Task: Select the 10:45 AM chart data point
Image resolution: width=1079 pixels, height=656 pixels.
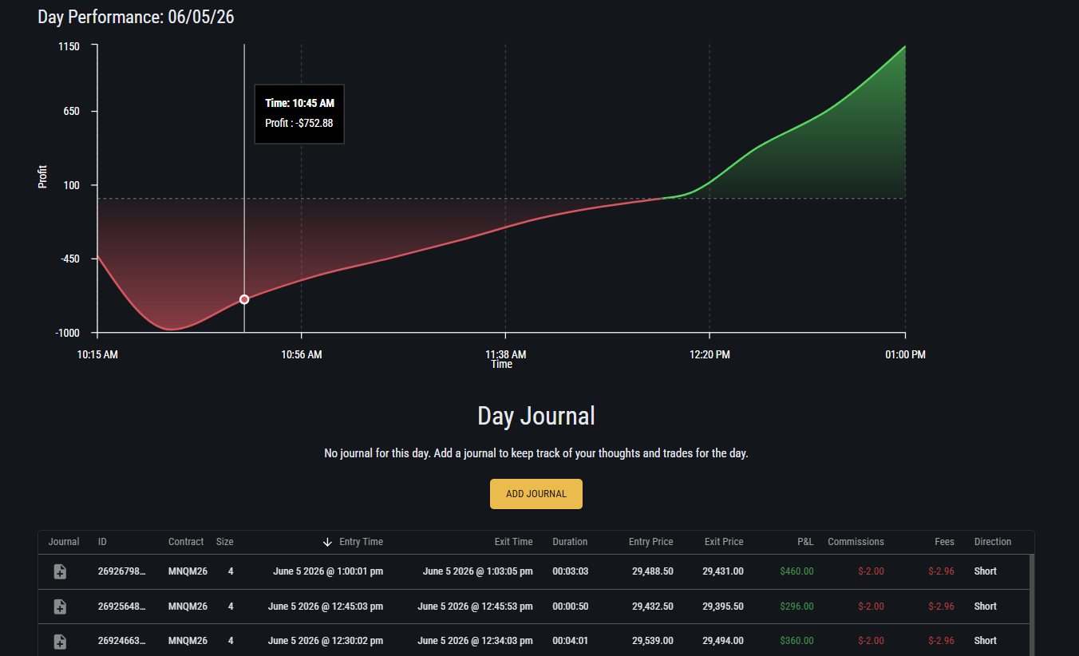Action: (244, 299)
